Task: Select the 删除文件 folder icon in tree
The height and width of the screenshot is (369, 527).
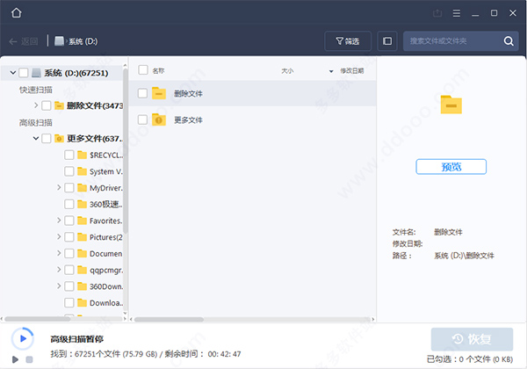Action: point(59,105)
